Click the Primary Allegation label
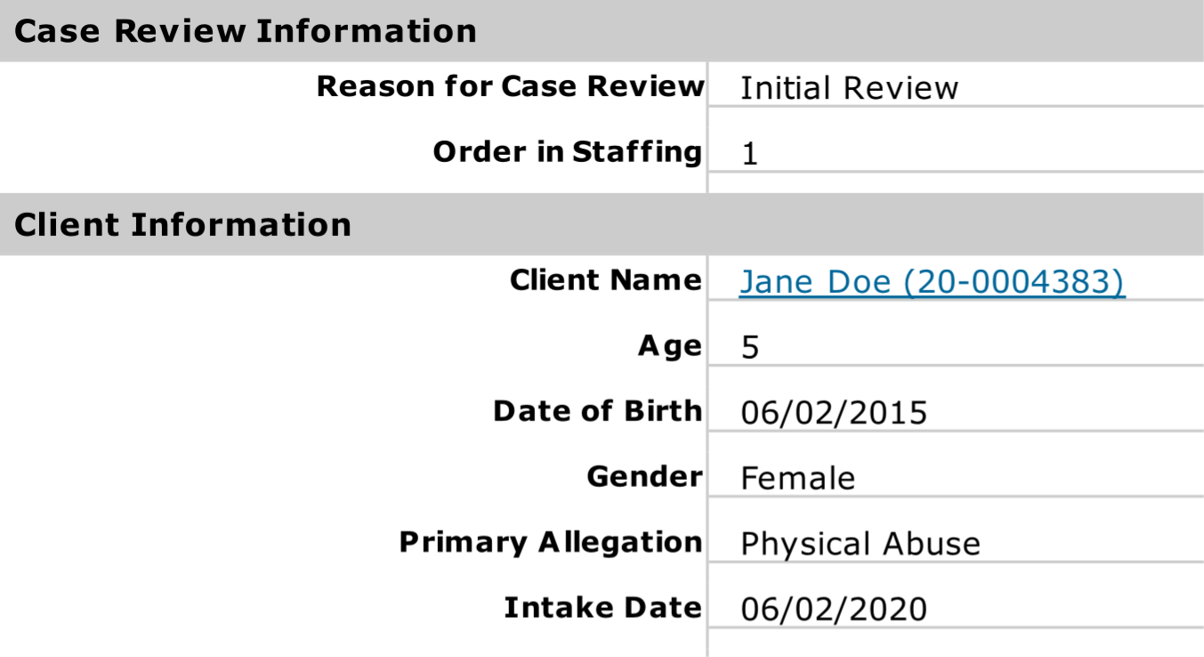Image resolution: width=1204 pixels, height=657 pixels. click(x=550, y=542)
